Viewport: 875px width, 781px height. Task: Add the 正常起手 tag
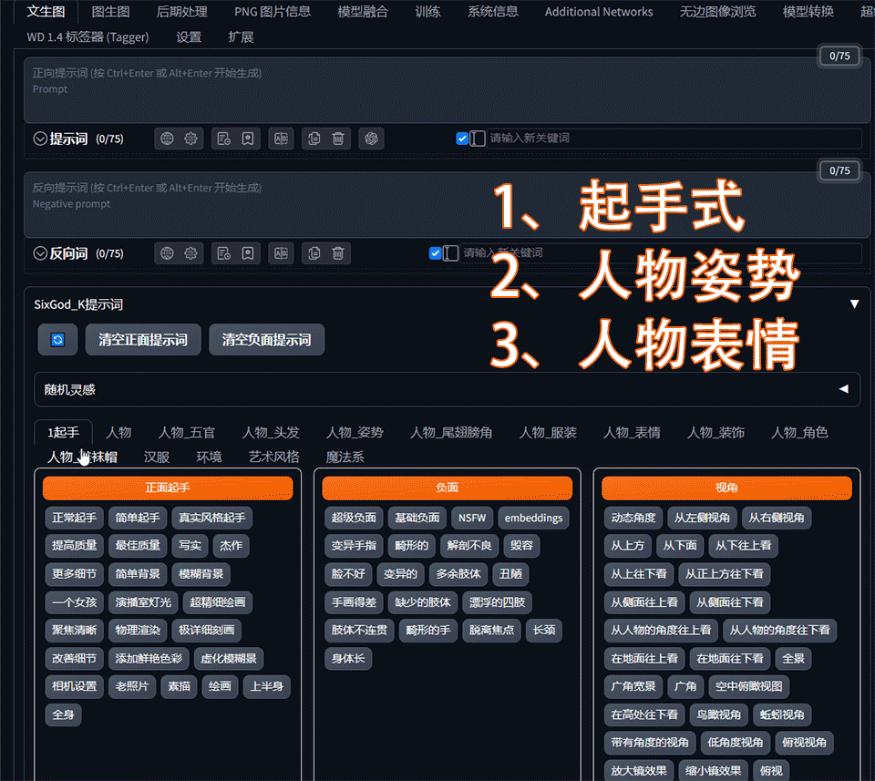click(74, 518)
